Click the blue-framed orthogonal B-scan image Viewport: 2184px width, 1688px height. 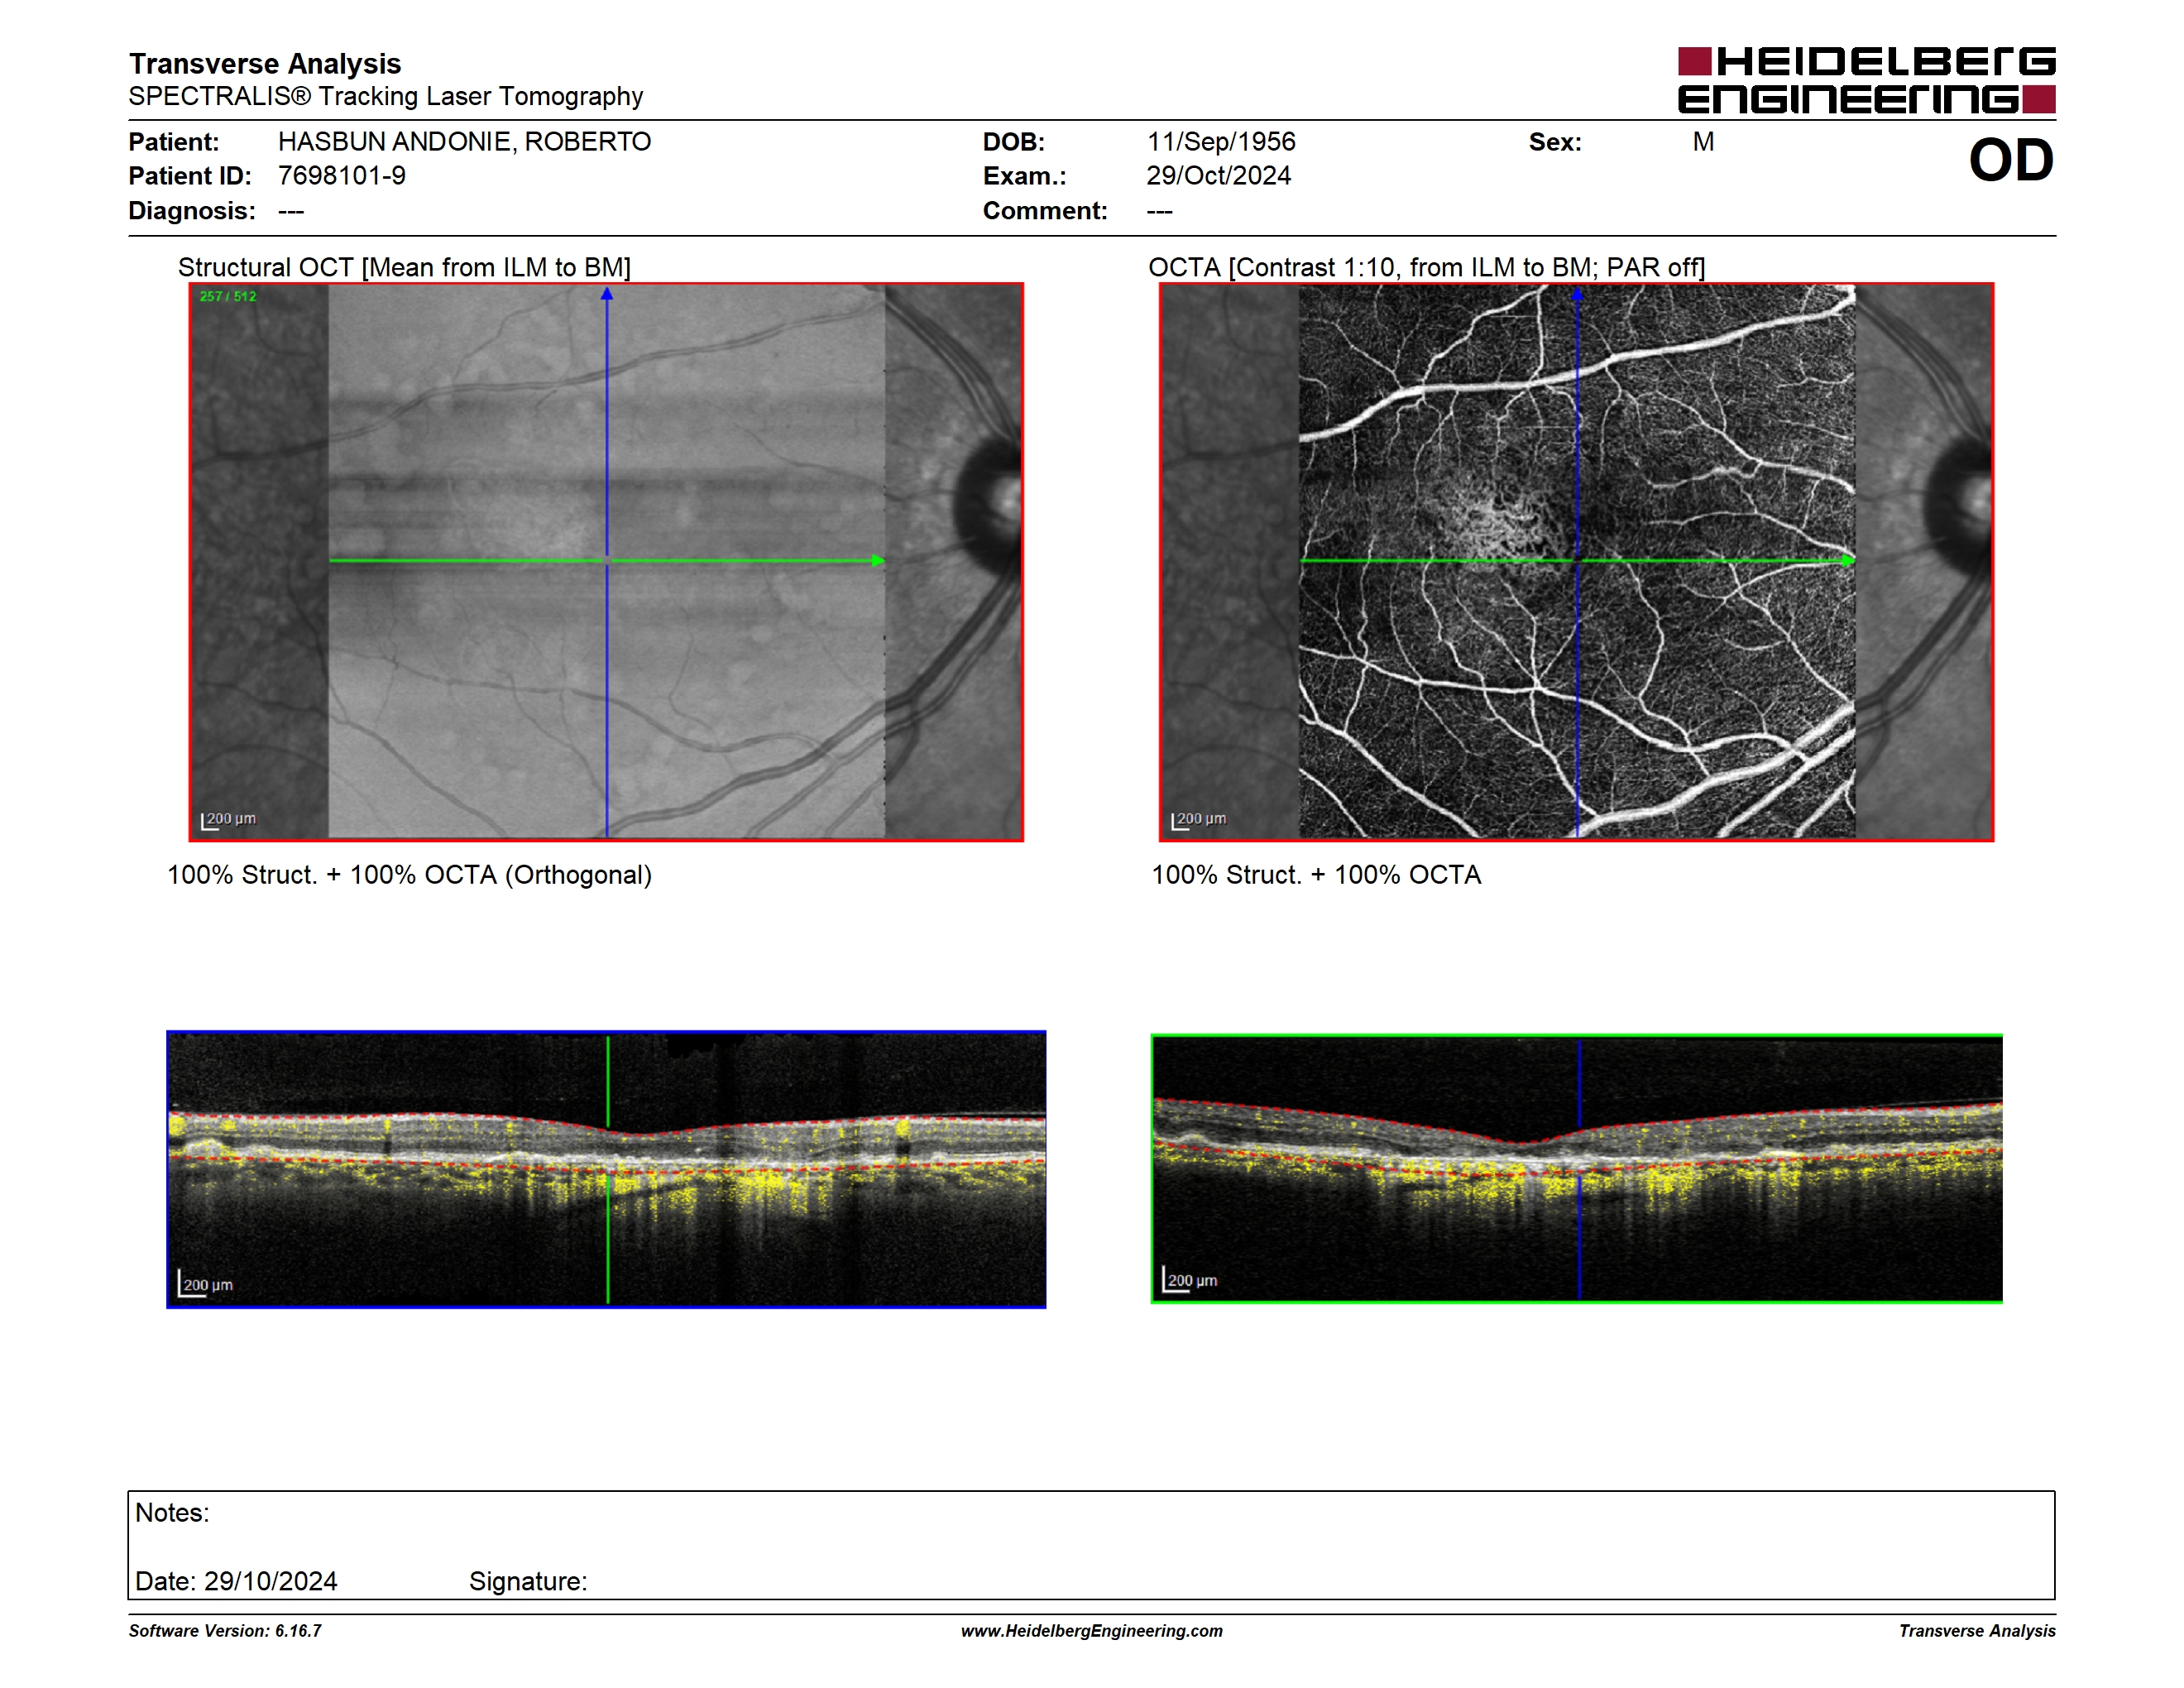pos(606,1169)
